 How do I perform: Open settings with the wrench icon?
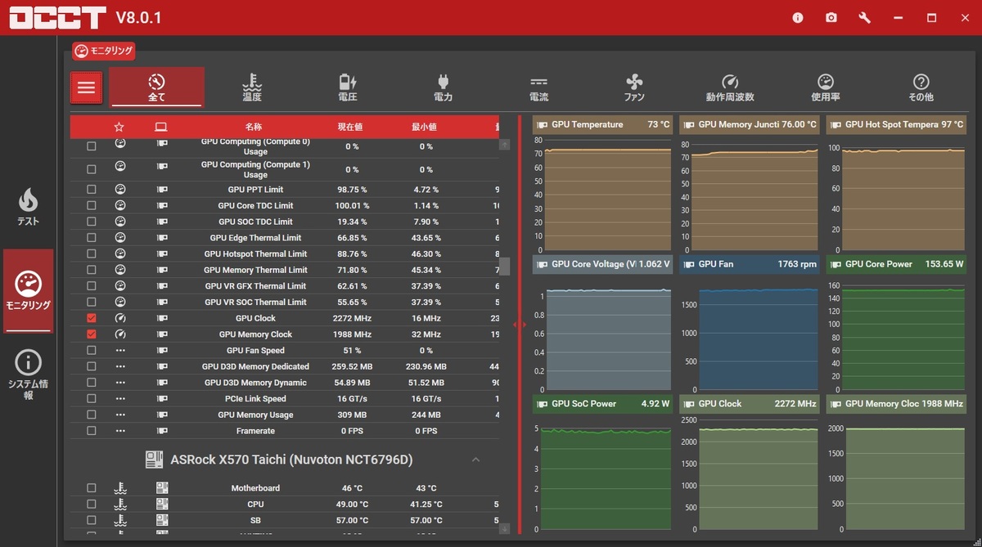(865, 18)
